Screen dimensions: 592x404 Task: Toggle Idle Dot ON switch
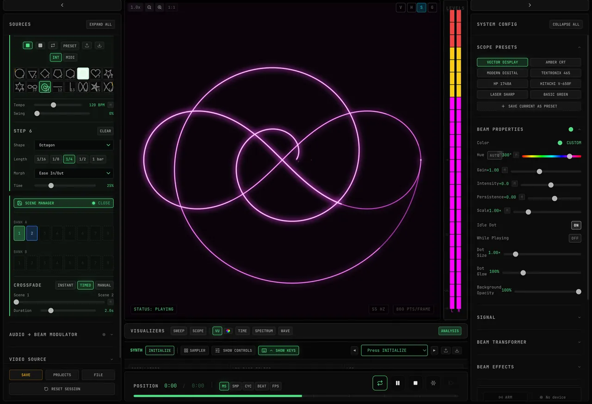pos(576,225)
